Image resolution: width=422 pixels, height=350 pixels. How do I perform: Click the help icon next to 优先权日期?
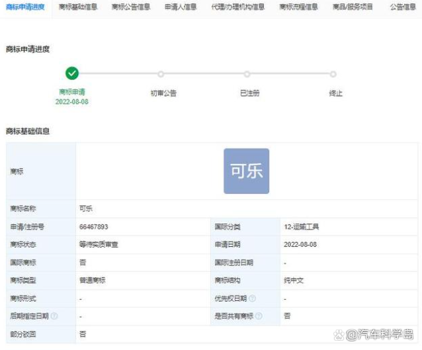pyautogui.click(x=252, y=298)
